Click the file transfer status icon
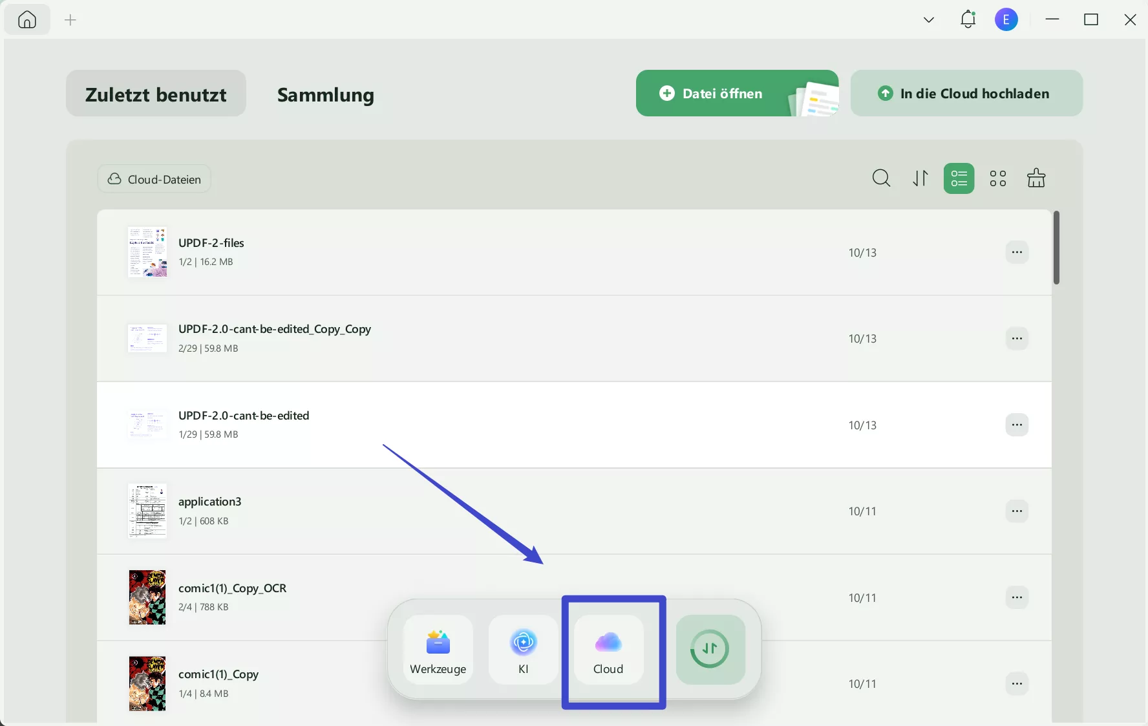Screen dimensions: 1148x726 coord(710,650)
